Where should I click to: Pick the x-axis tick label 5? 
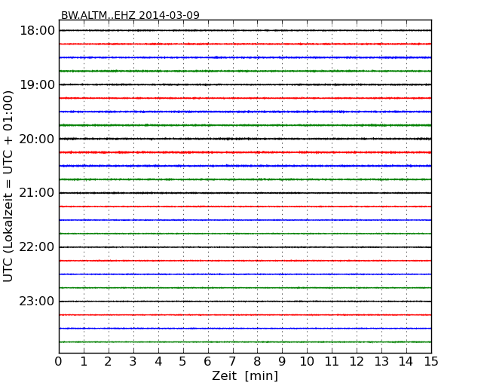pos(182,361)
